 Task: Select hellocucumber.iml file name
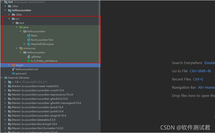click(x=27, y=69)
